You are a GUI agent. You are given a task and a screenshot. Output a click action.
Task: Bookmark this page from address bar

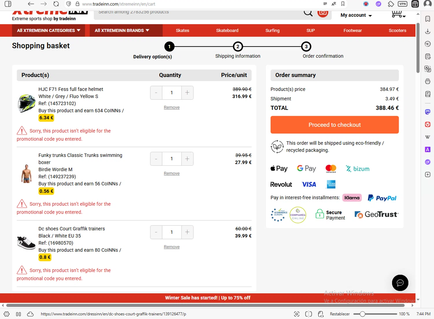(343, 4)
